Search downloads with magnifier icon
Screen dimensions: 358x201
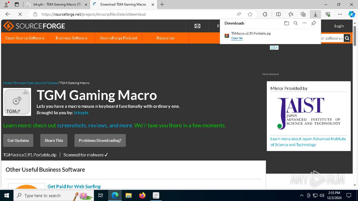(x=295, y=23)
